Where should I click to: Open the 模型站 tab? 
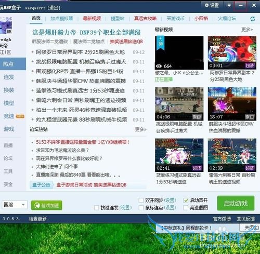[118, 18]
